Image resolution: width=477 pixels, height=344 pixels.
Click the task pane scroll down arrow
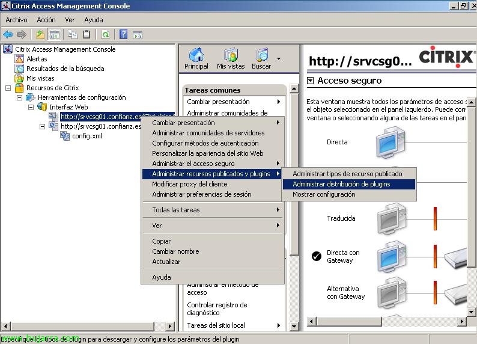(x=294, y=327)
